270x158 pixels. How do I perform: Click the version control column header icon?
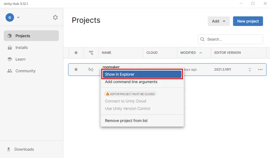(91, 52)
